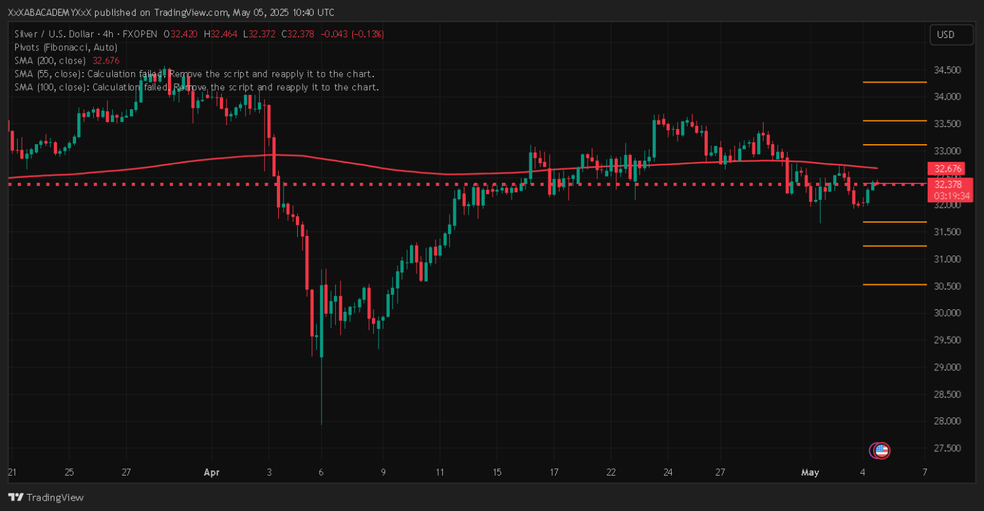This screenshot has height=511, width=984.
Task: Click the change value −0.043 (−0.13%)
Action: coord(352,34)
